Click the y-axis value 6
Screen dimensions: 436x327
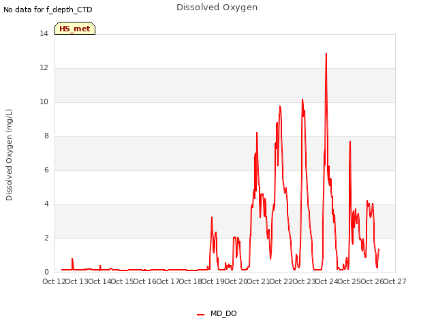pos(46,170)
